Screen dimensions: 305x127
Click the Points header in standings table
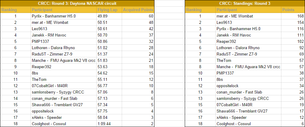click(x=293, y=10)
